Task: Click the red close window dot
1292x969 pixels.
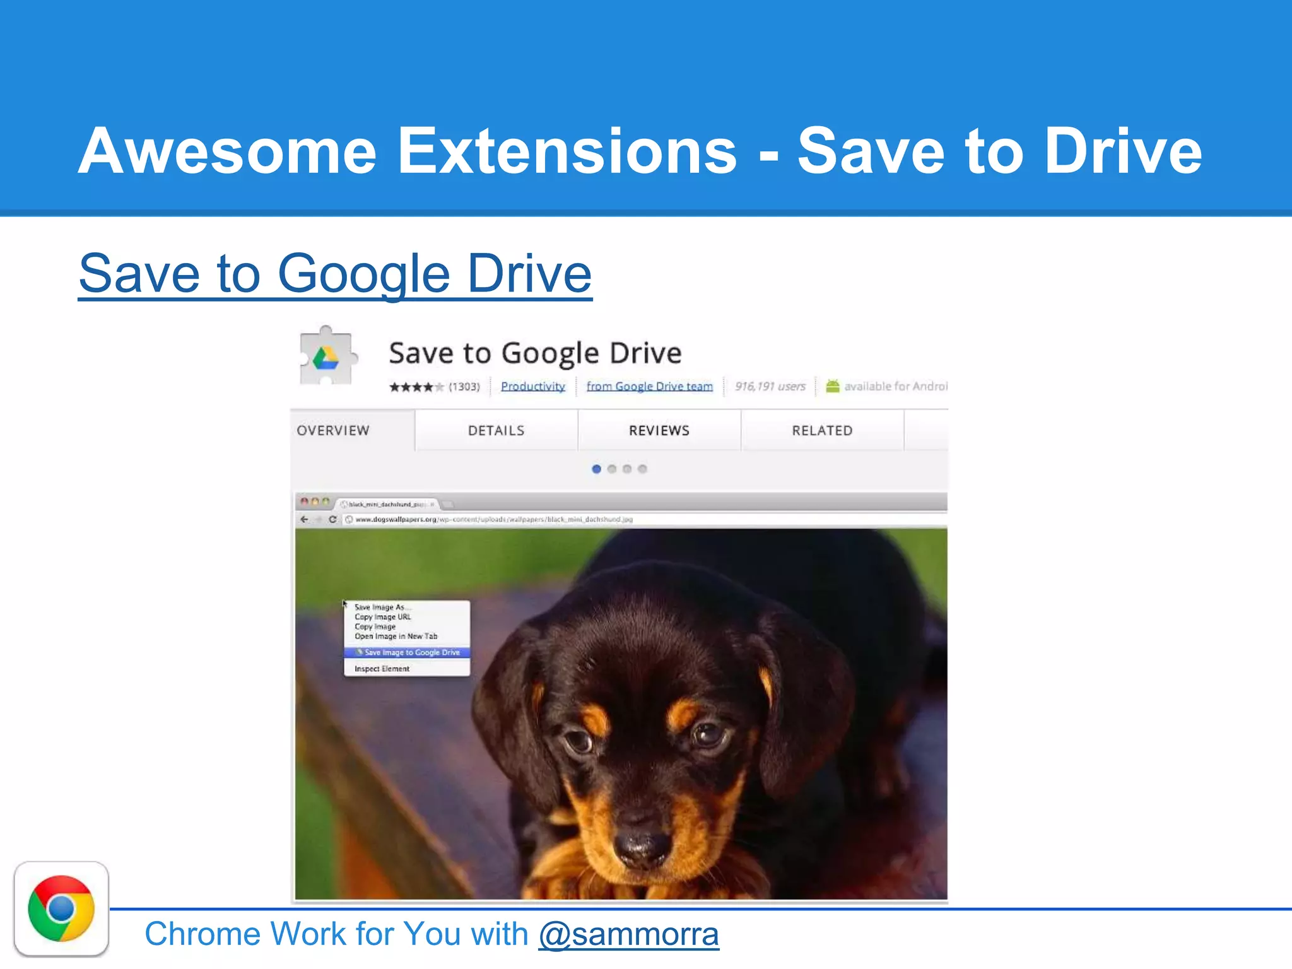Action: [304, 502]
